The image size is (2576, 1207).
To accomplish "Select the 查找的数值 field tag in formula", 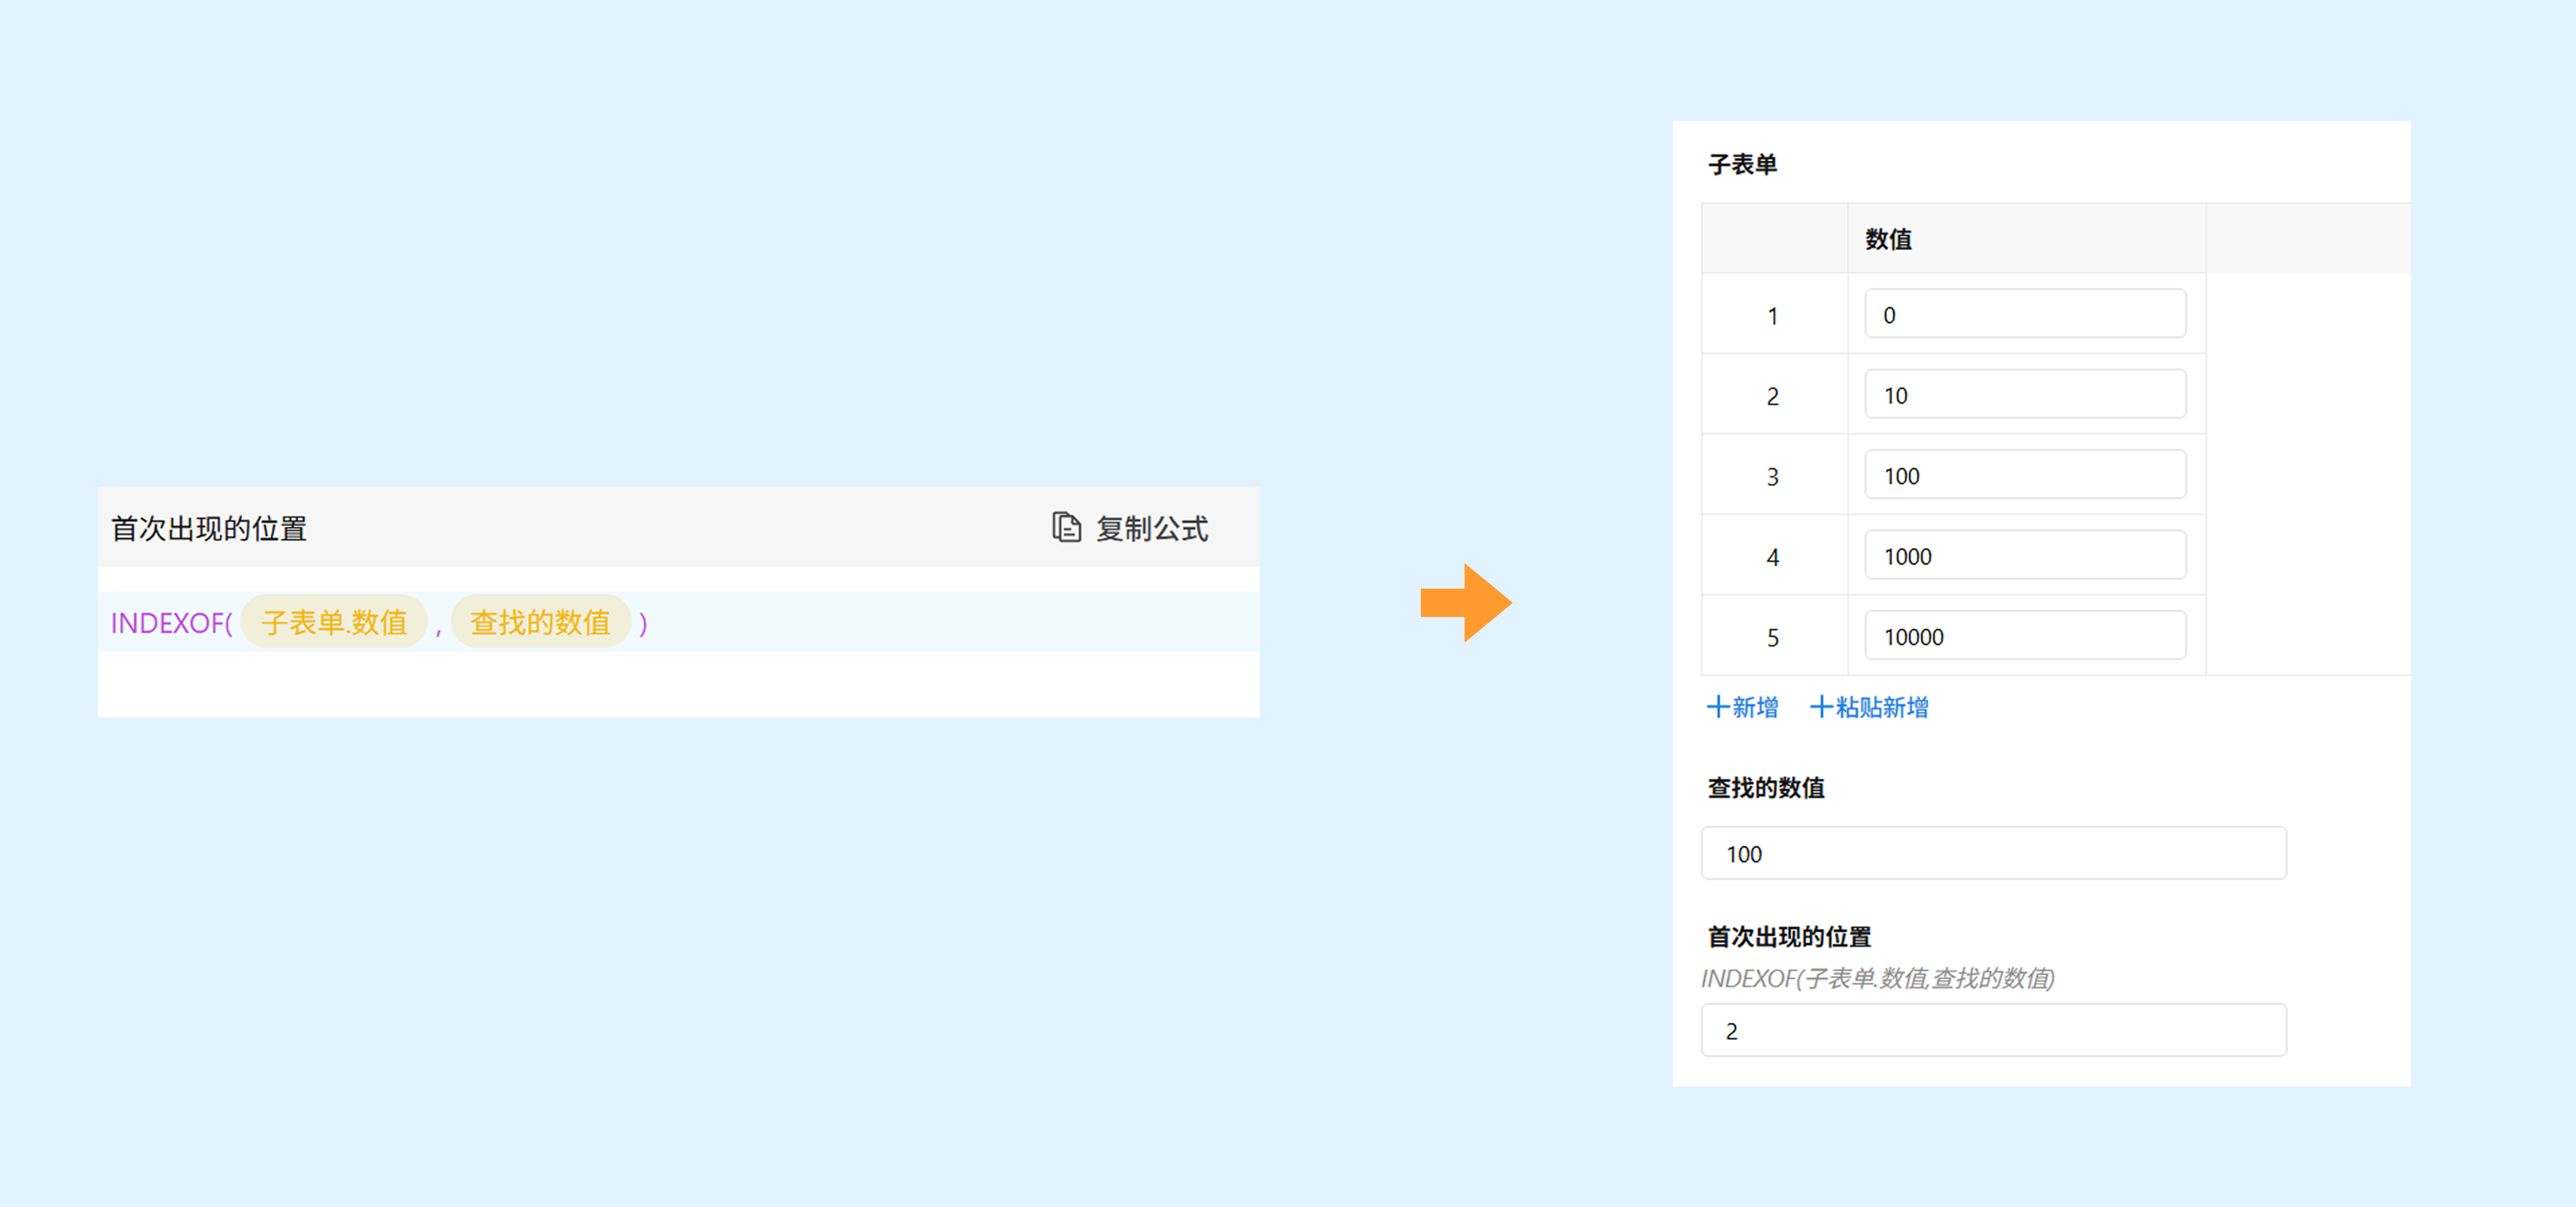I will [540, 622].
